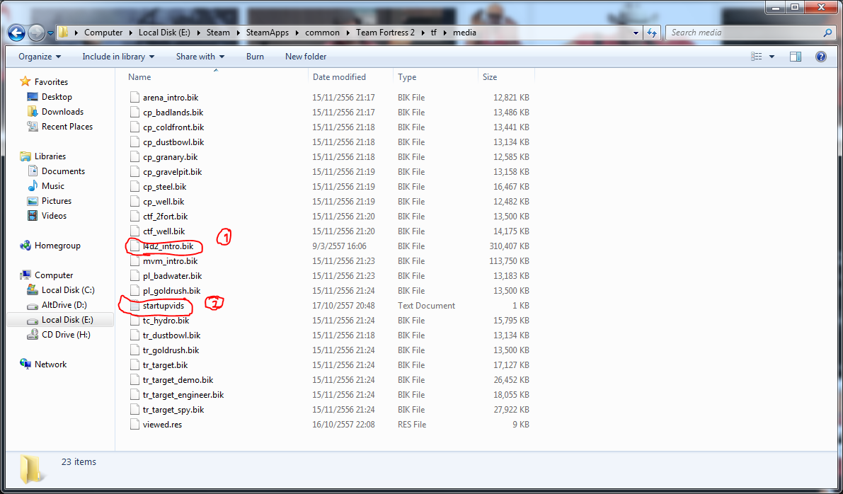Image resolution: width=843 pixels, height=494 pixels.
Task: Select the tc_hydro.bik file
Action: 166,321
